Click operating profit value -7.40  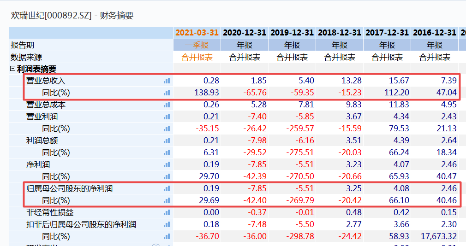coord(257,117)
